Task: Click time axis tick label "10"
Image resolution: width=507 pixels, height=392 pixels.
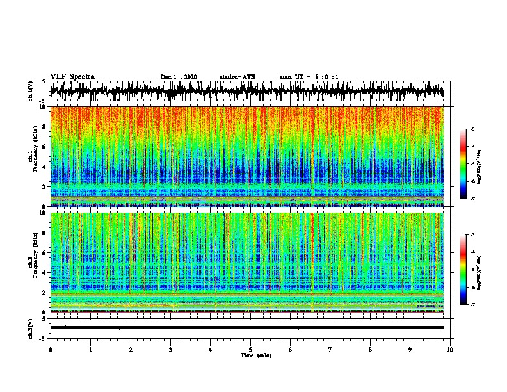Action: 450,350
